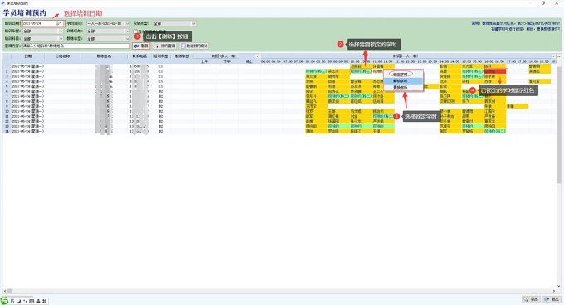
Task: Open the Sogou soft keyboard icon
Action: [32, 301]
